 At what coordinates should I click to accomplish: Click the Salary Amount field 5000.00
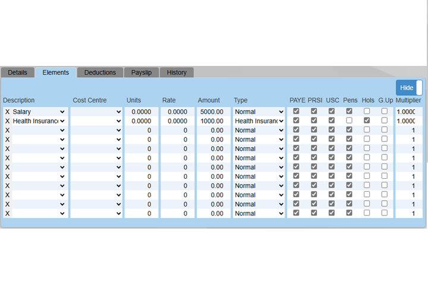point(213,112)
